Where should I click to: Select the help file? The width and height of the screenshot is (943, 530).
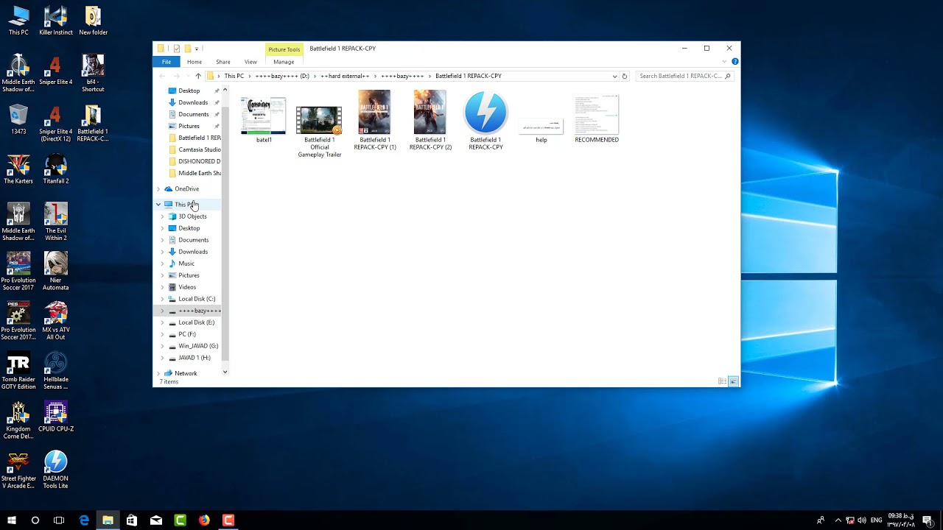(x=541, y=129)
